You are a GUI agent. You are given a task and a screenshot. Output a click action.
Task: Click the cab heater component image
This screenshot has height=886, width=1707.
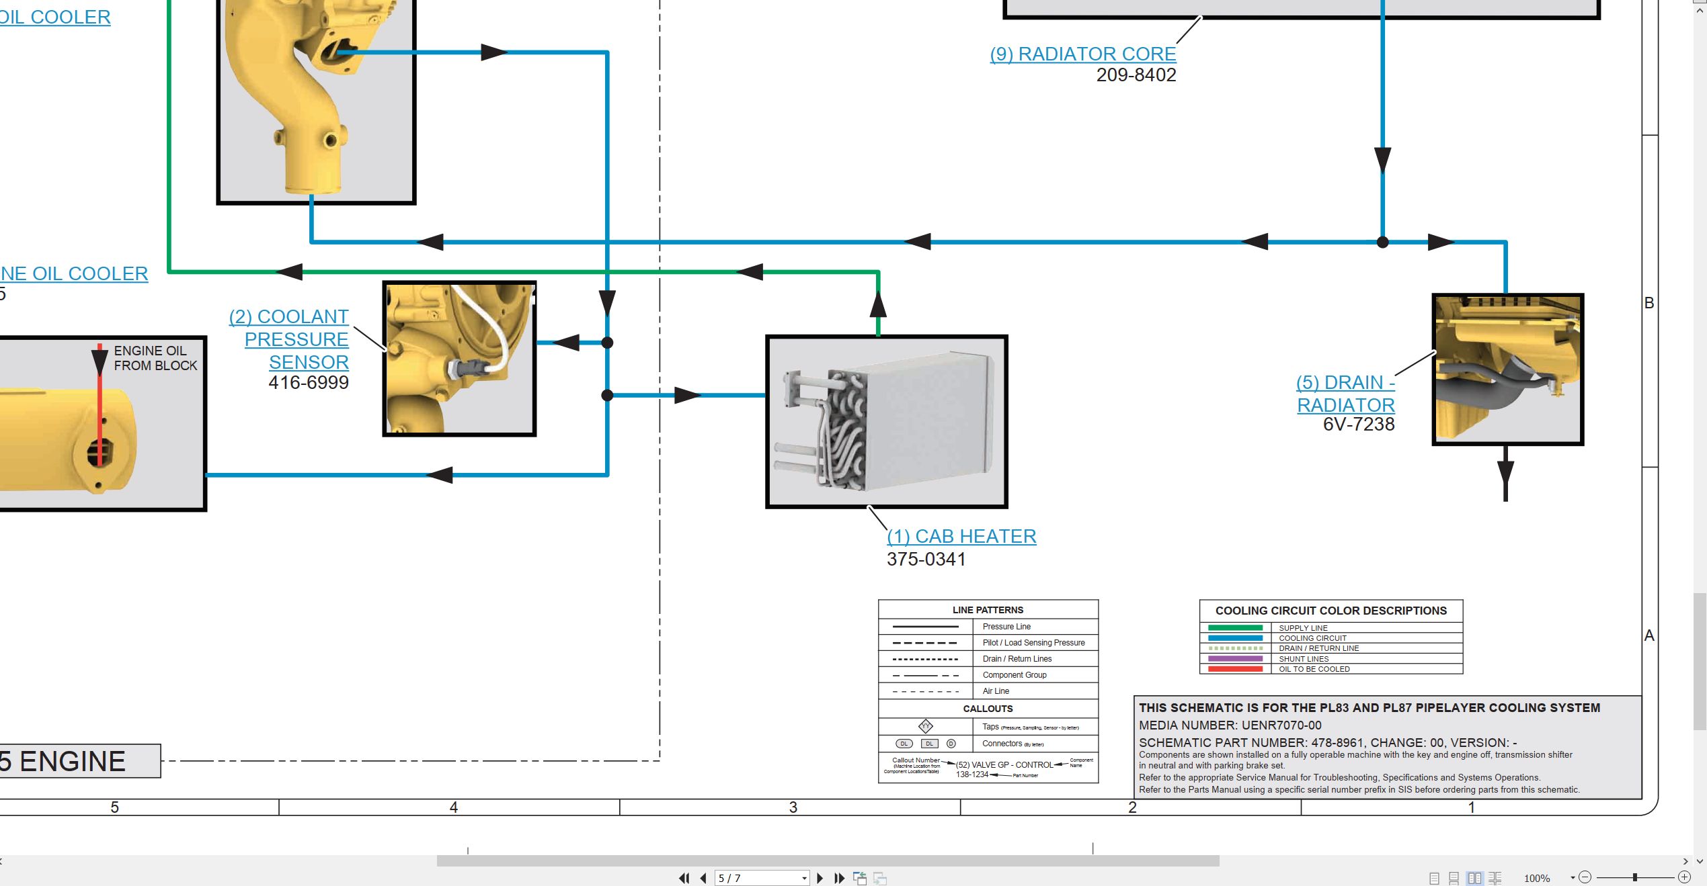pyautogui.click(x=887, y=421)
